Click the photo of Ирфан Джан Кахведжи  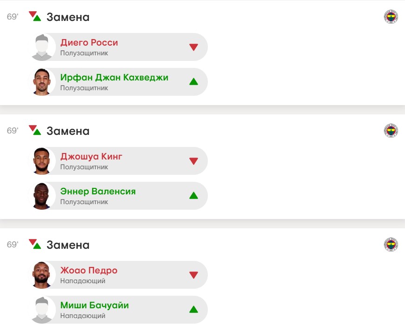(41, 82)
